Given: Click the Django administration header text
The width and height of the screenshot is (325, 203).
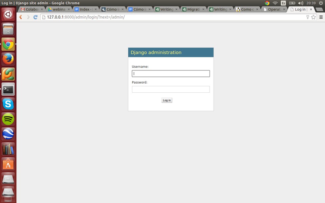Looking at the screenshot, I should click(156, 52).
